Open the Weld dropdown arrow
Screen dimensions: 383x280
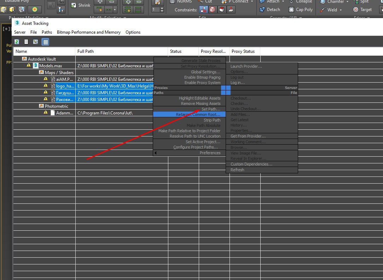341,10
